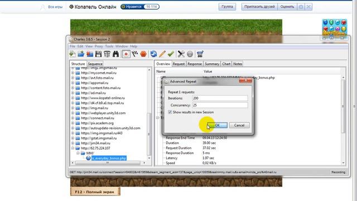357x201 pixels.
Task: Select the http://jim34.mail.ru row
Action: click(x=95, y=143)
